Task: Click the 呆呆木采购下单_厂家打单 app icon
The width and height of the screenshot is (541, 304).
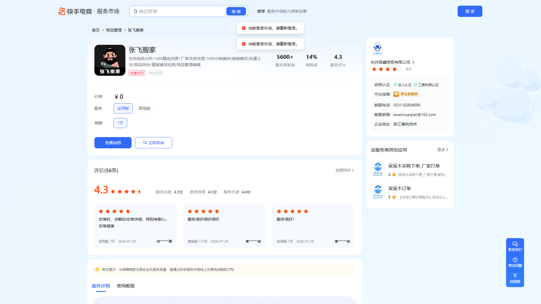Action: click(x=378, y=169)
